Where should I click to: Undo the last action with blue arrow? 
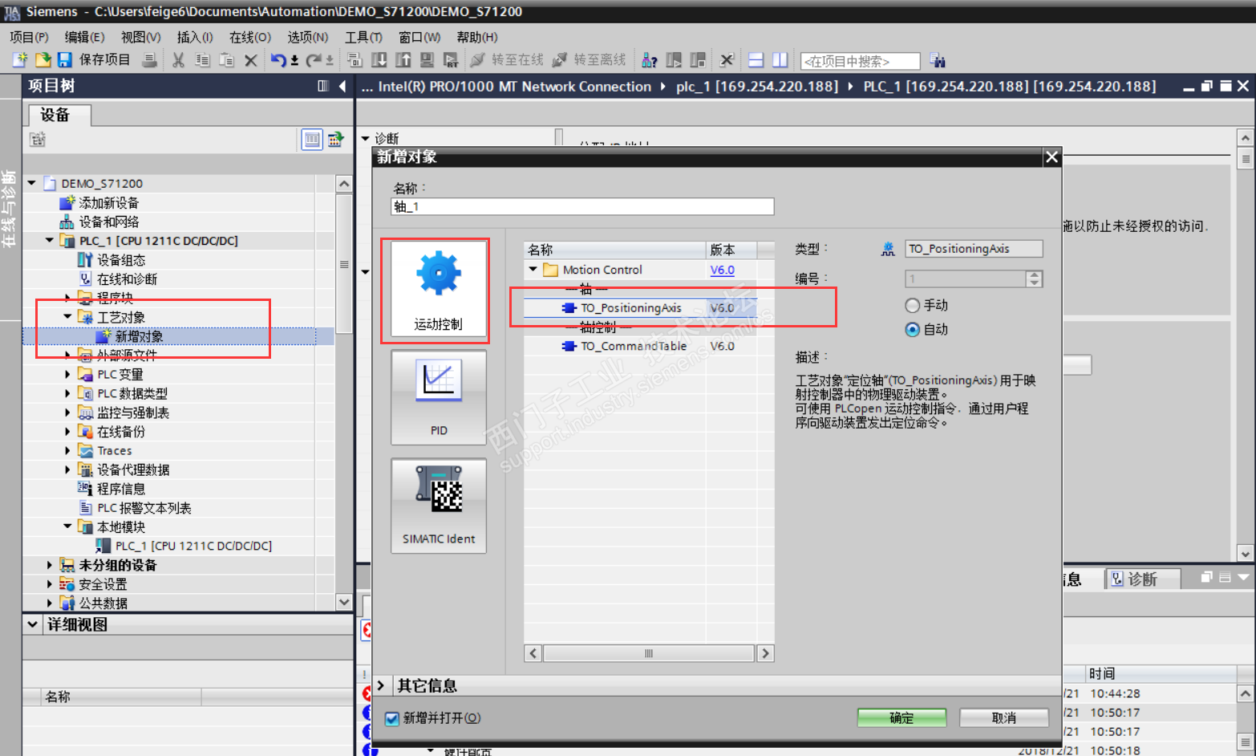[278, 60]
